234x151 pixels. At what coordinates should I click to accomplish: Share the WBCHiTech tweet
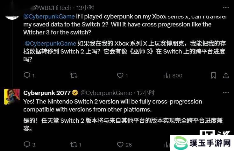click(x=226, y=75)
